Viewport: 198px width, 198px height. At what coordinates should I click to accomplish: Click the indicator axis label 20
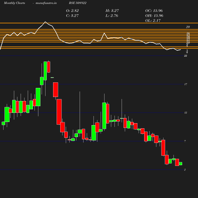pyautogui.click(x=188, y=27)
